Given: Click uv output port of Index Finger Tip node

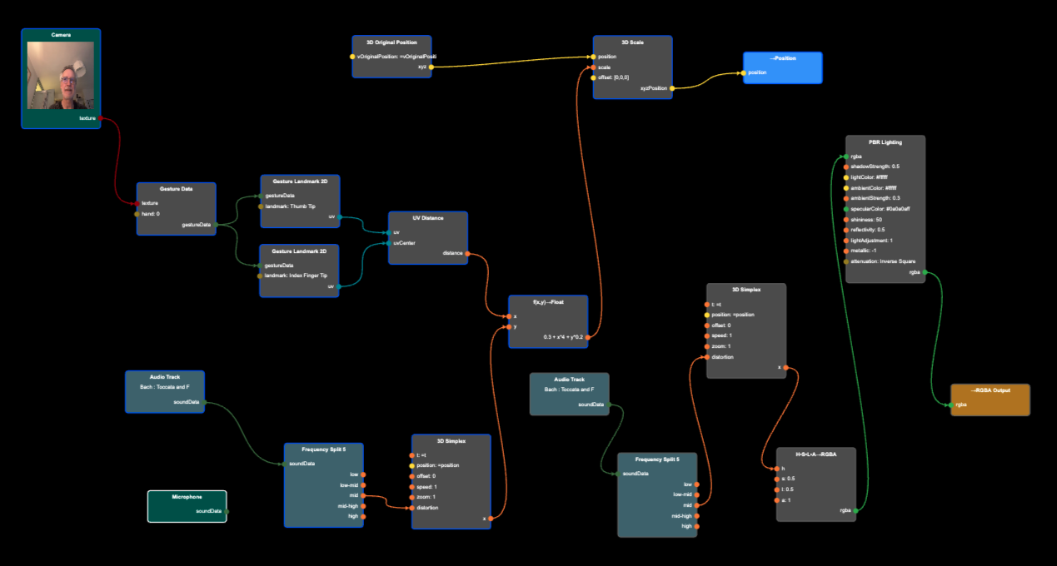Looking at the screenshot, I should click(x=339, y=286).
